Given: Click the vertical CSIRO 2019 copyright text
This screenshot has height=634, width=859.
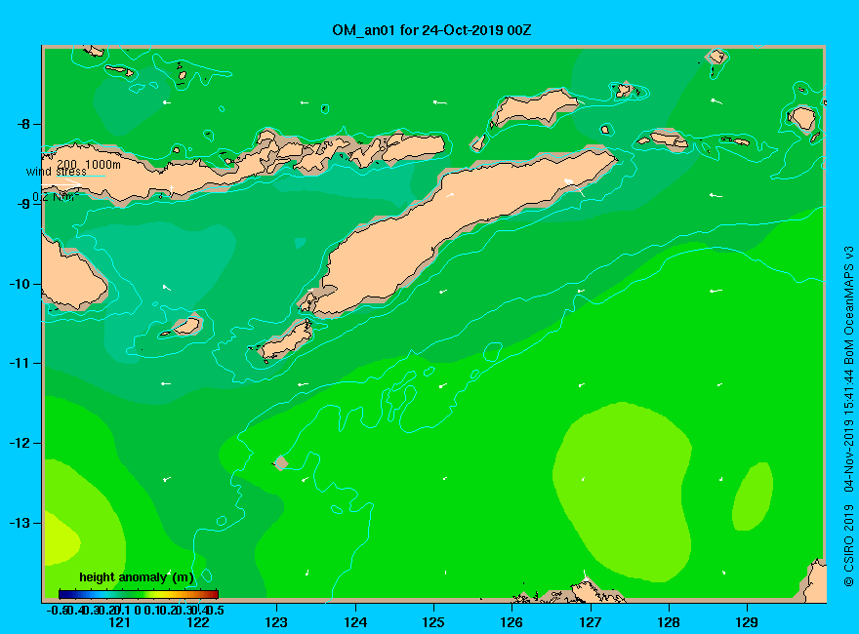Looking at the screenshot, I should click(848, 416).
